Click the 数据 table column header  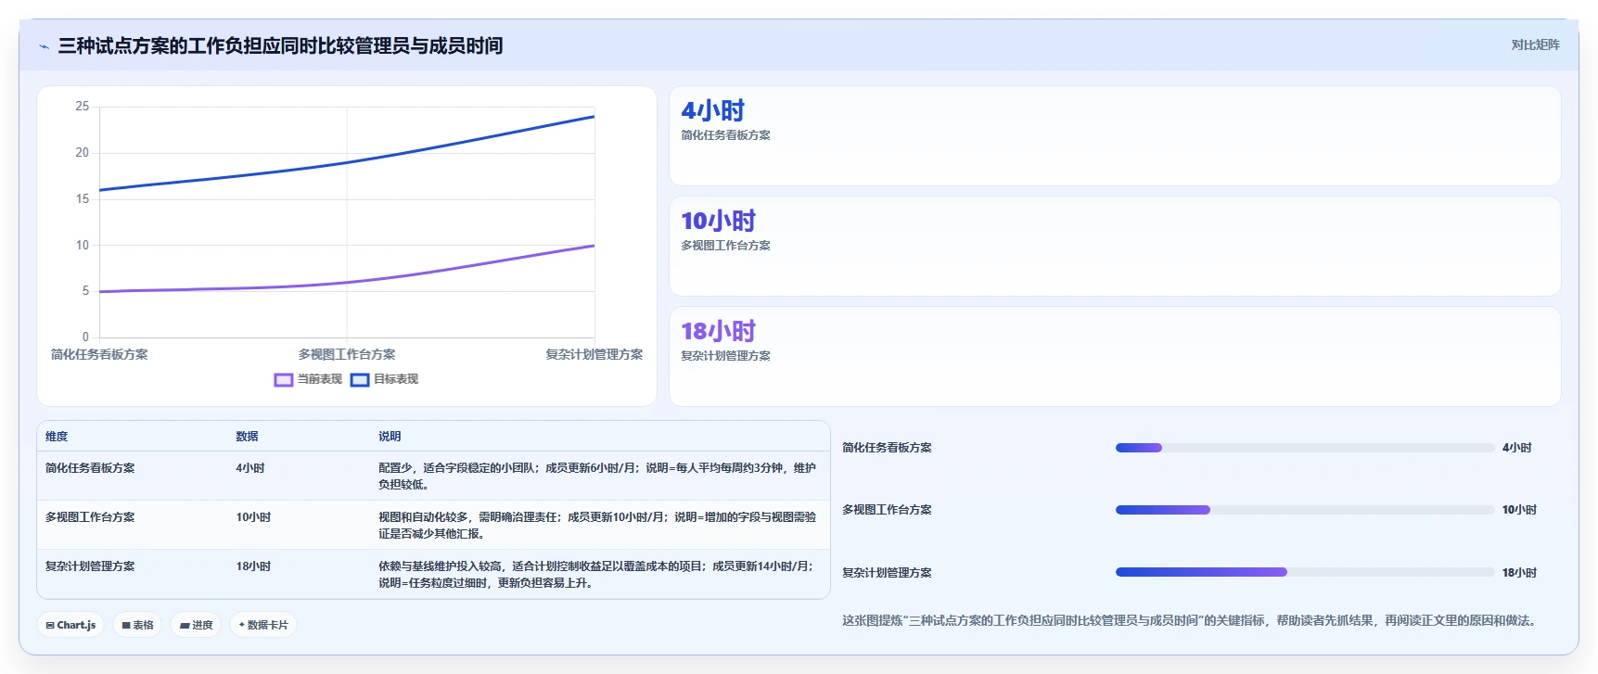[247, 437]
